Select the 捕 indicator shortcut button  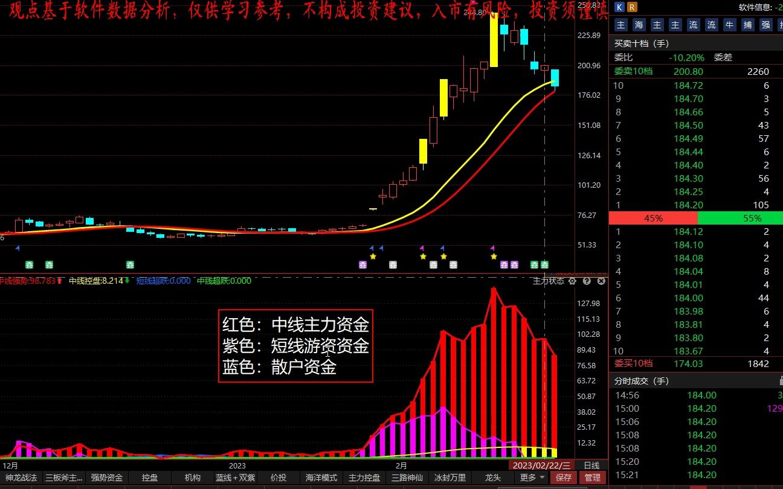[748, 25]
